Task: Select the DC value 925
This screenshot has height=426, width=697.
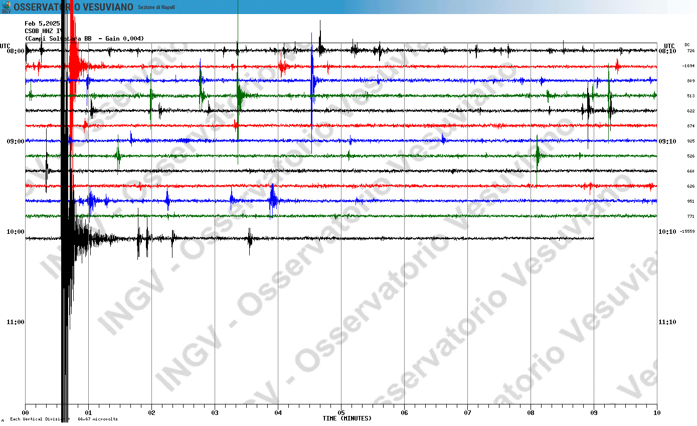Action: pyautogui.click(x=690, y=141)
